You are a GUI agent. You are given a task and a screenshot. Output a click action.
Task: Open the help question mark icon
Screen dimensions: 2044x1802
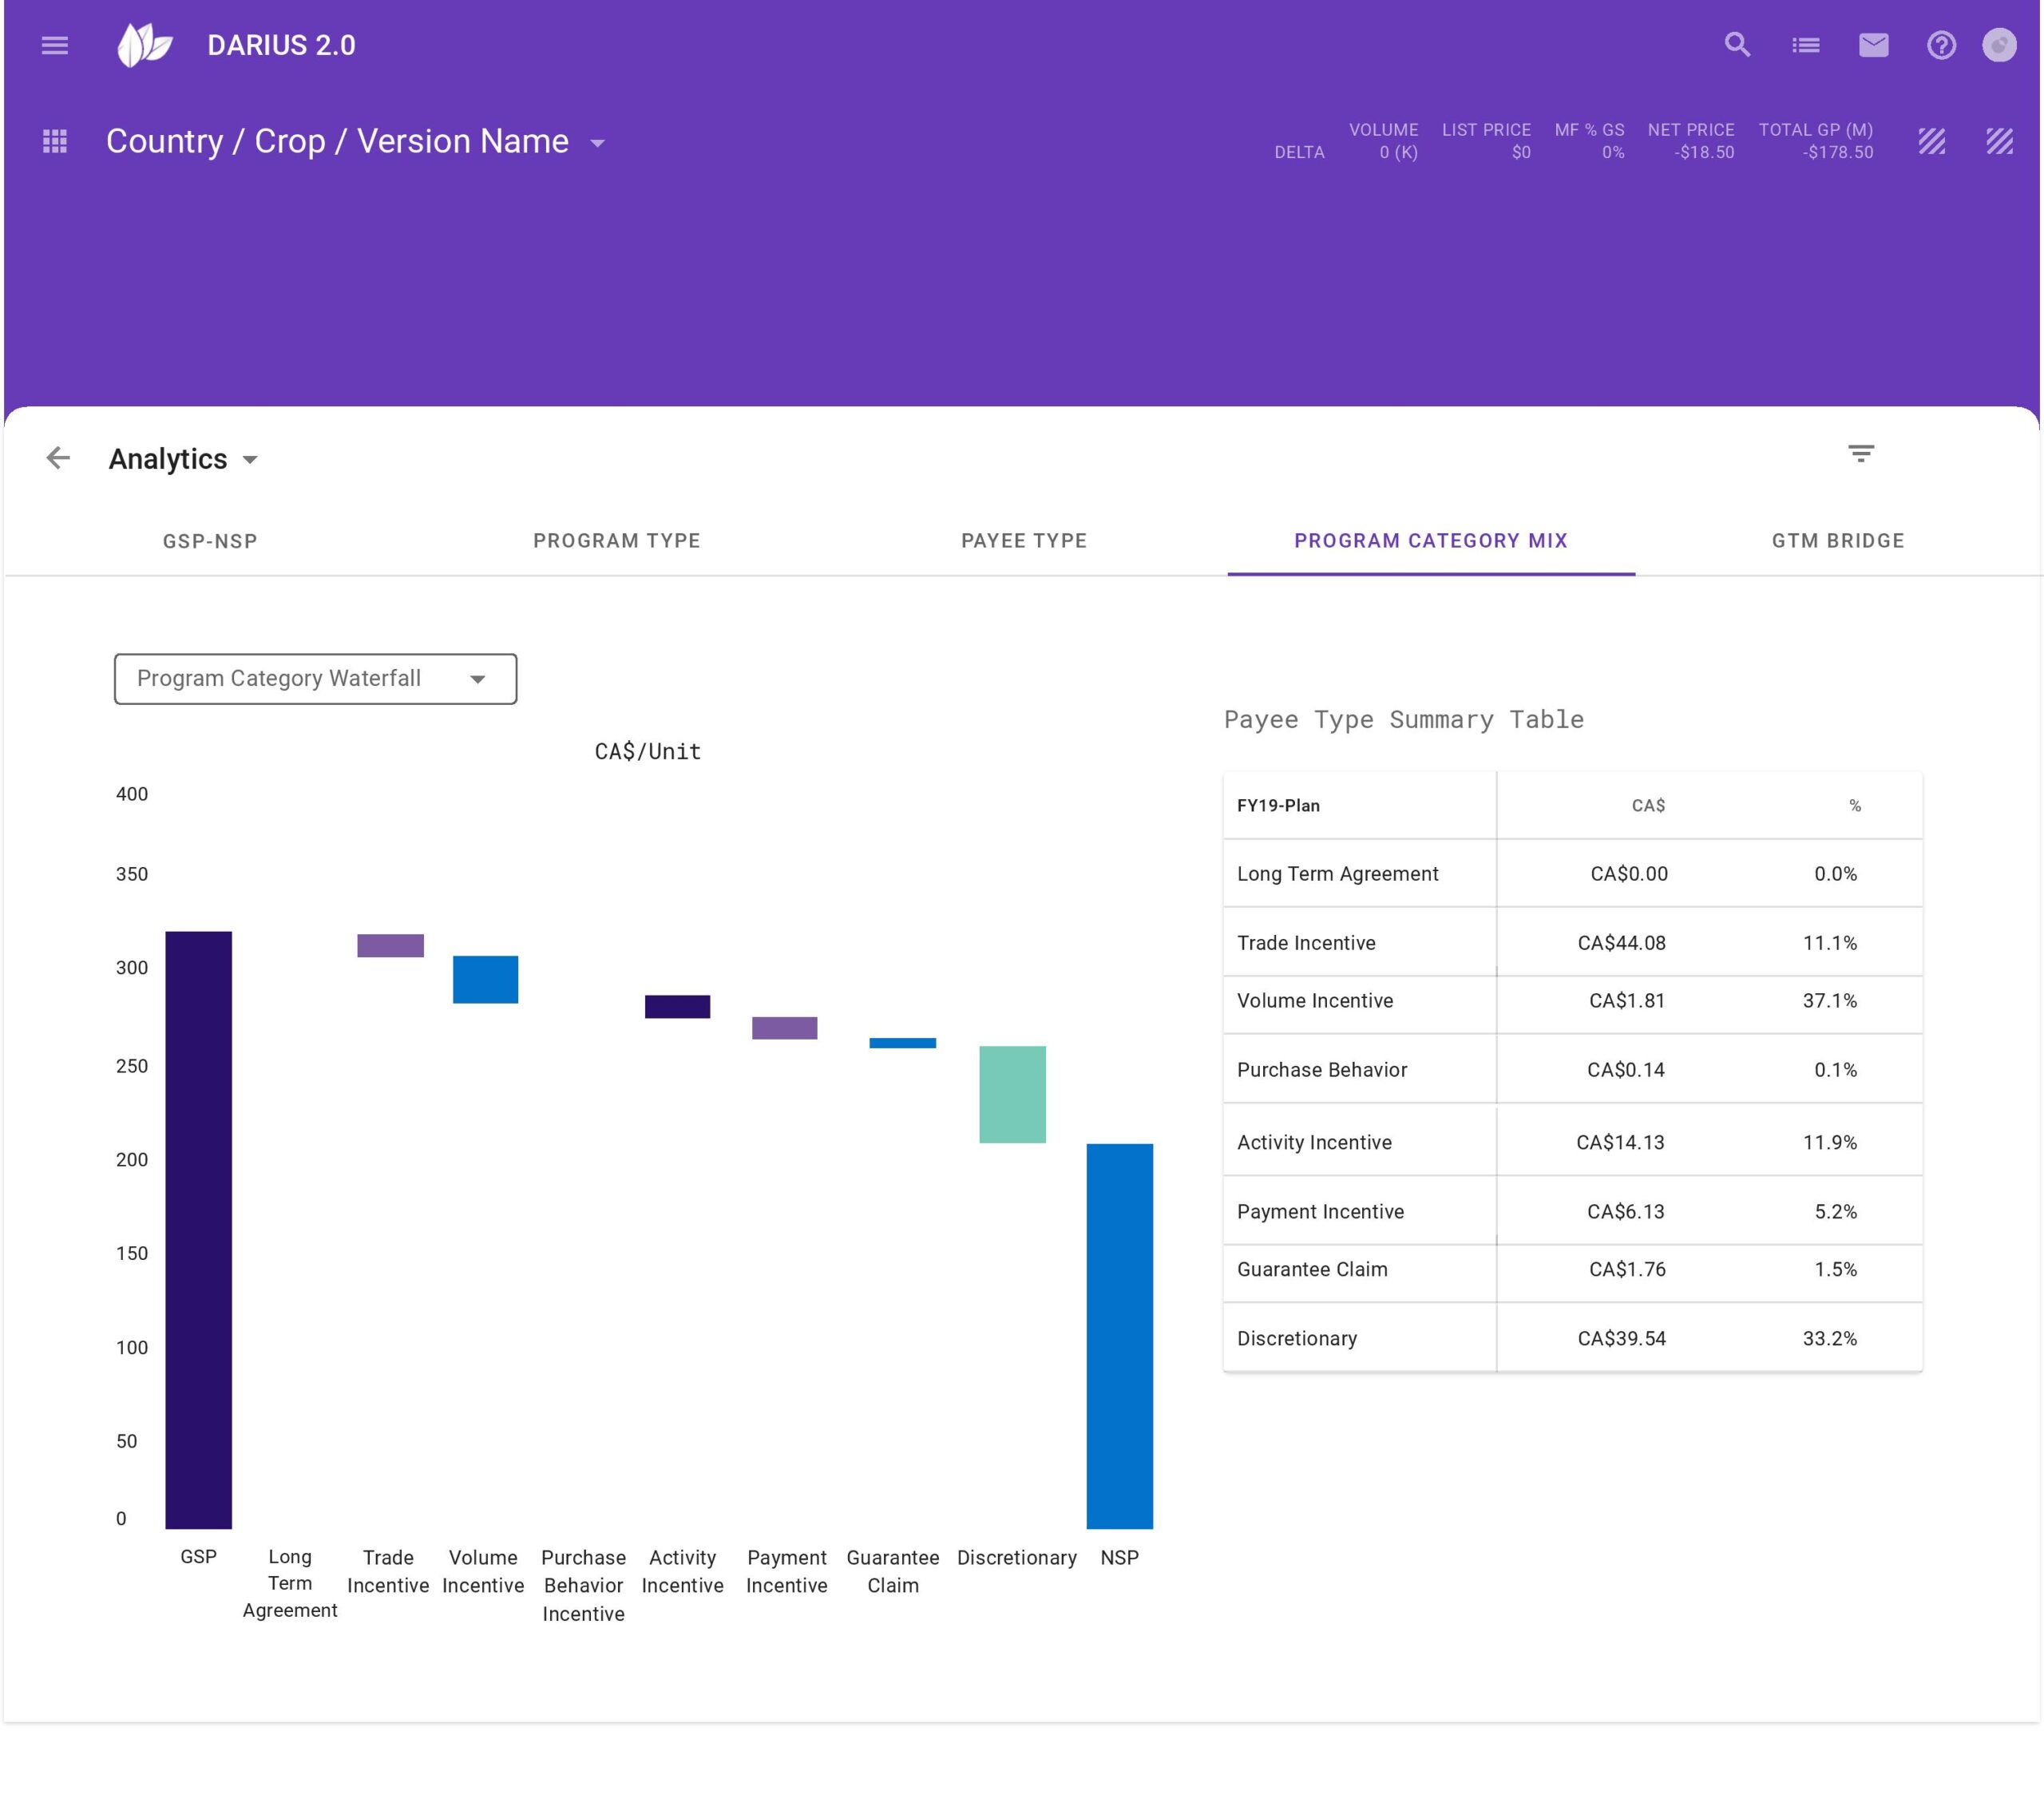[1941, 45]
